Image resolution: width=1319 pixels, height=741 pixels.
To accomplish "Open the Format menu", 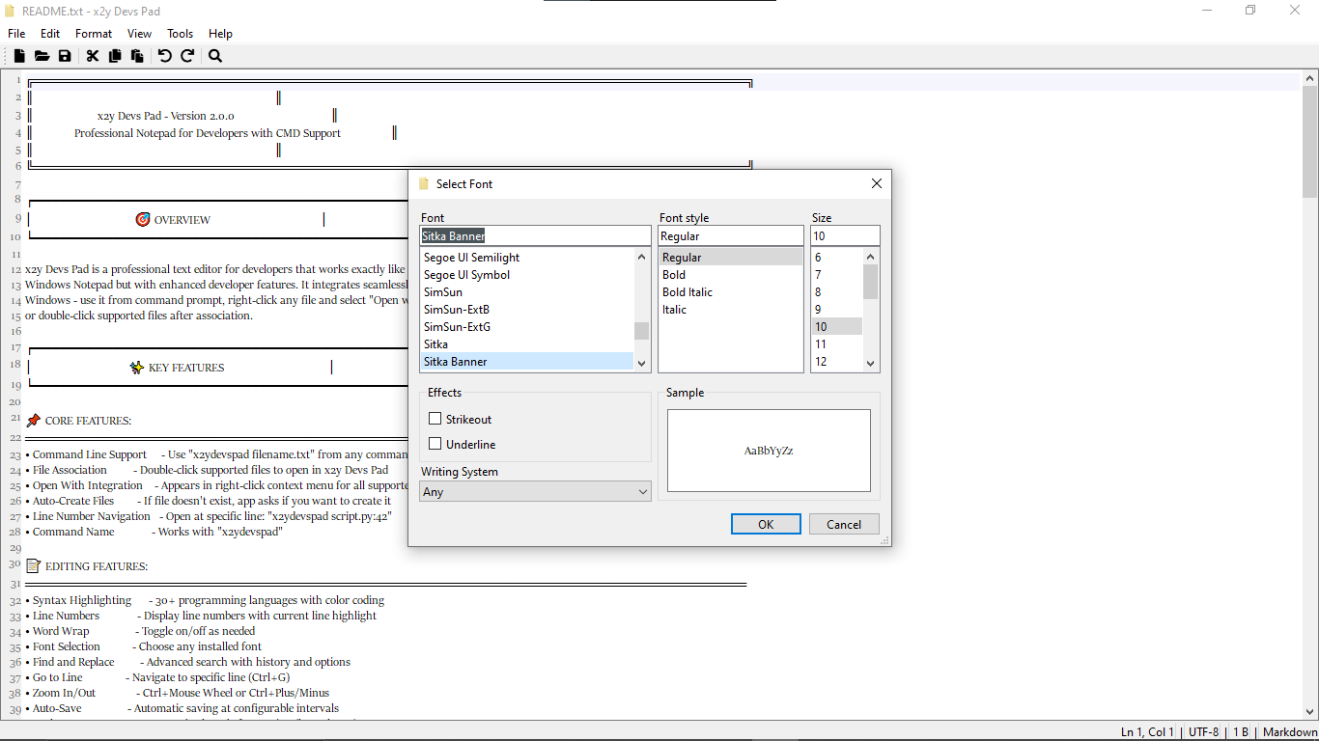I will pos(94,34).
